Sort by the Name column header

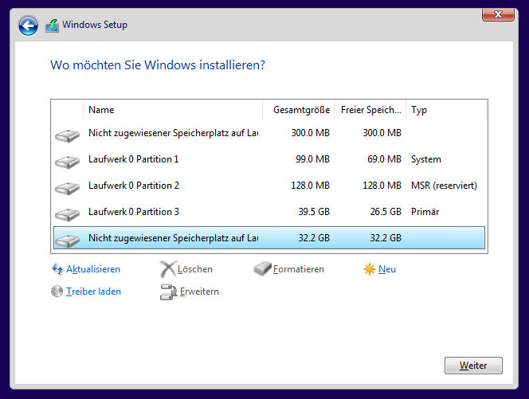click(x=172, y=110)
